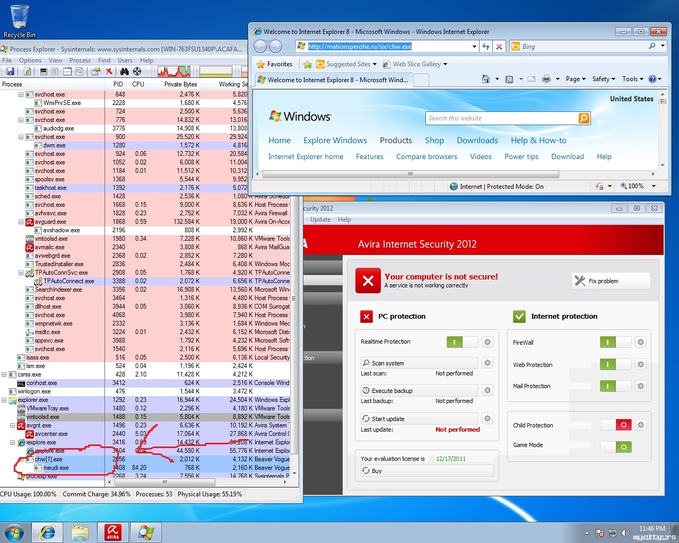The width and height of the screenshot is (679, 543).
Task: Collapse the TPAutoConnSvc.exe tree node
Action: point(21,273)
